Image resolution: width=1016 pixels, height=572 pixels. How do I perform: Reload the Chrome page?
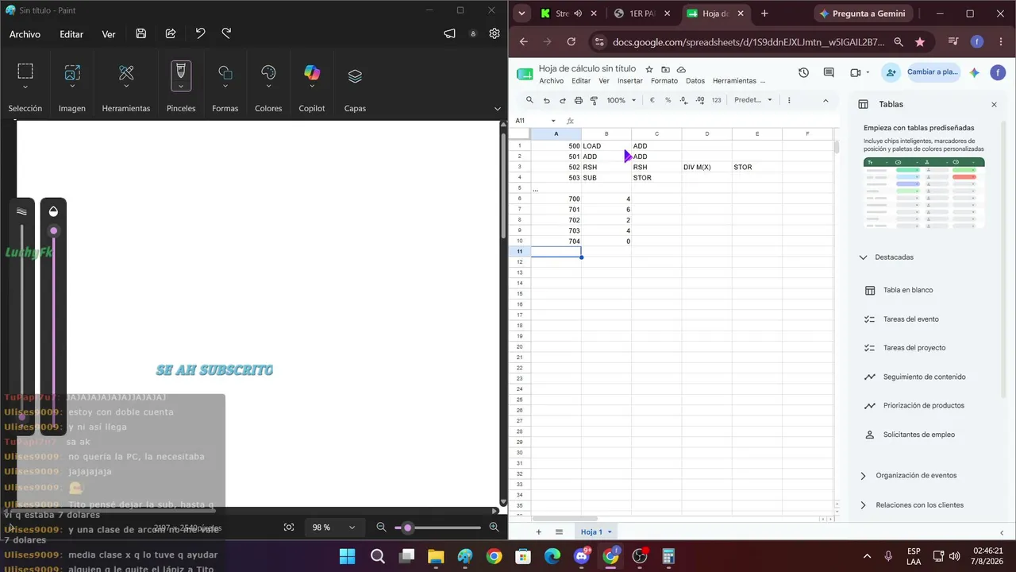pos(571,42)
